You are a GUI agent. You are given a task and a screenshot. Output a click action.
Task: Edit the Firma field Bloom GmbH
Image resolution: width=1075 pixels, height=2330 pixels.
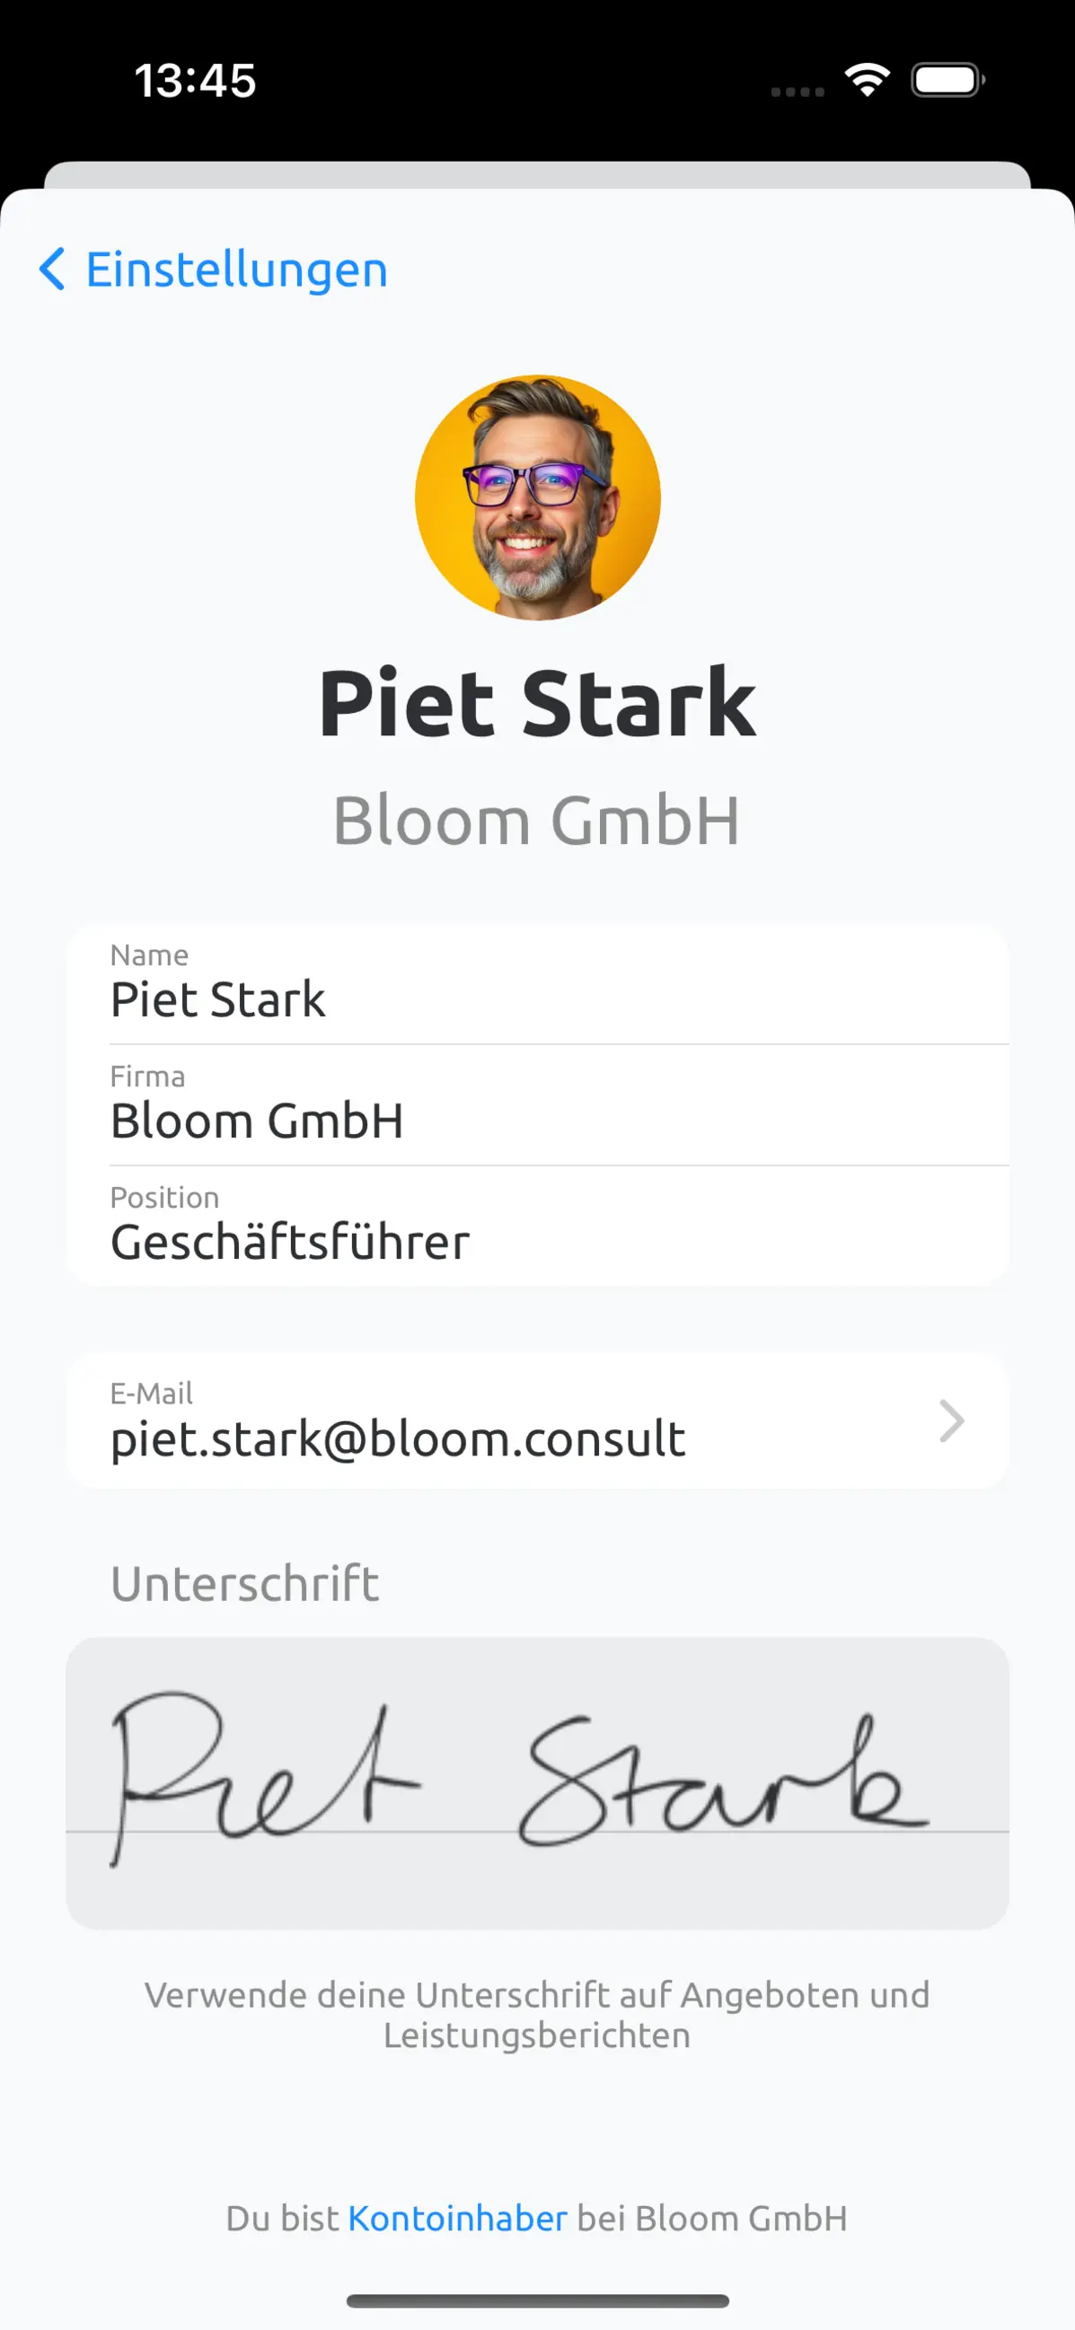click(x=537, y=1105)
